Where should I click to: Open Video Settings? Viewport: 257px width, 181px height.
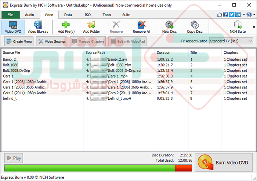tap(52, 41)
